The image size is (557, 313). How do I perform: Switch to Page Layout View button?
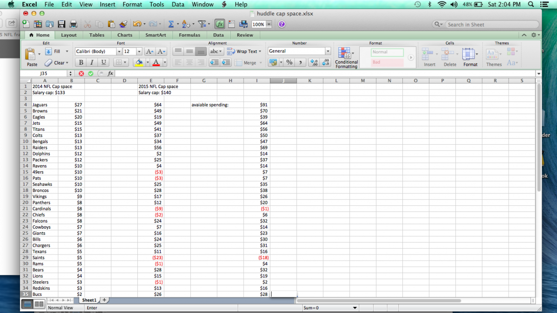coord(39,304)
